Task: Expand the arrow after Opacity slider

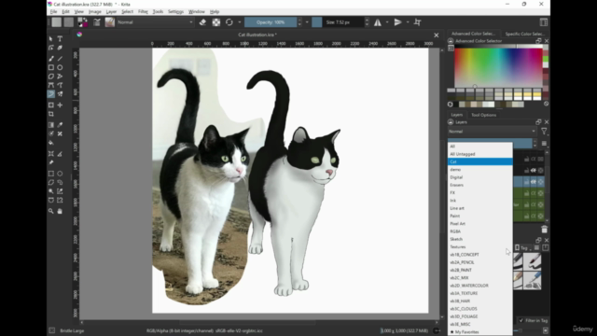Action: pos(307,22)
